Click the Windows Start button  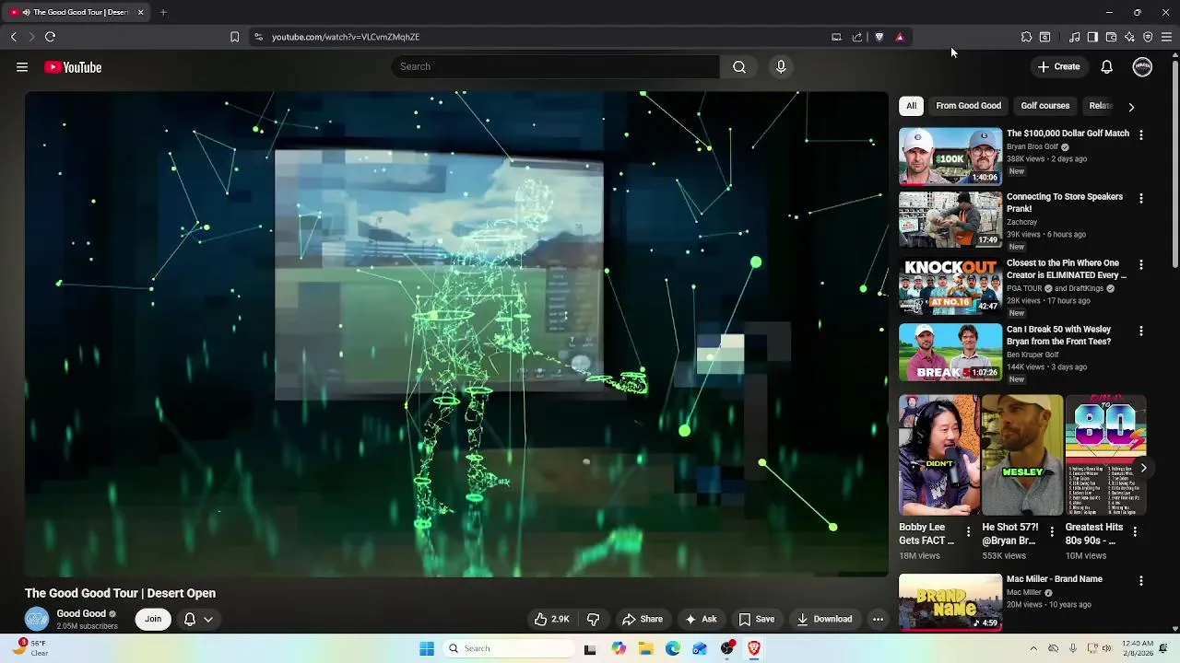(x=427, y=648)
